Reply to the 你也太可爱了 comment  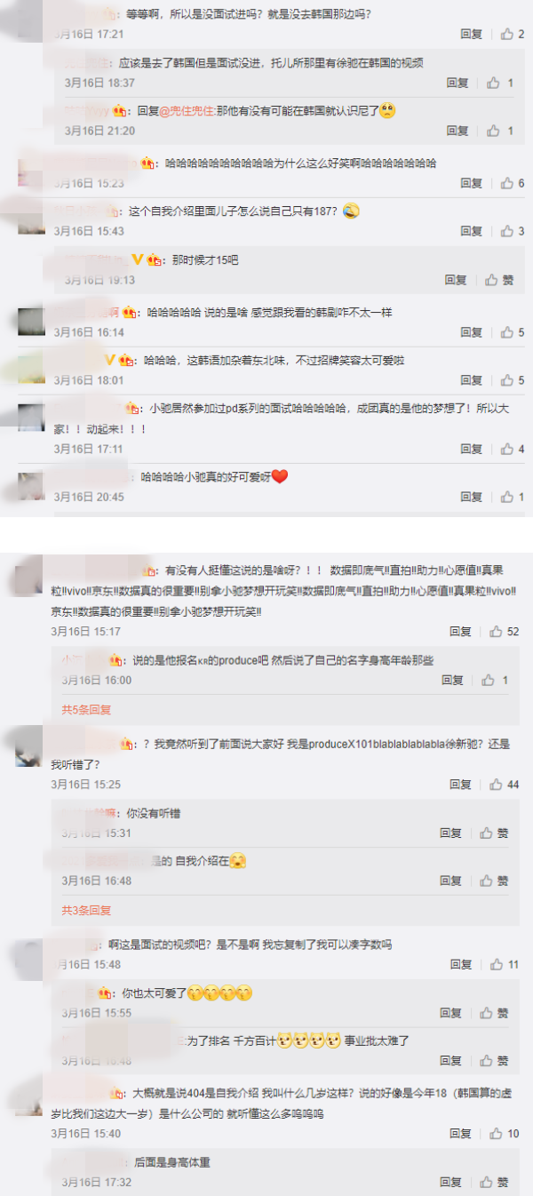[x=451, y=1013]
